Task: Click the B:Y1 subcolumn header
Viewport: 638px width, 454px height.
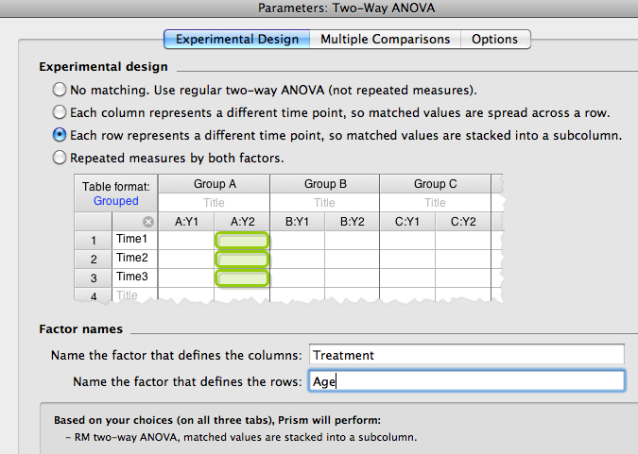Action: pyautogui.click(x=297, y=222)
